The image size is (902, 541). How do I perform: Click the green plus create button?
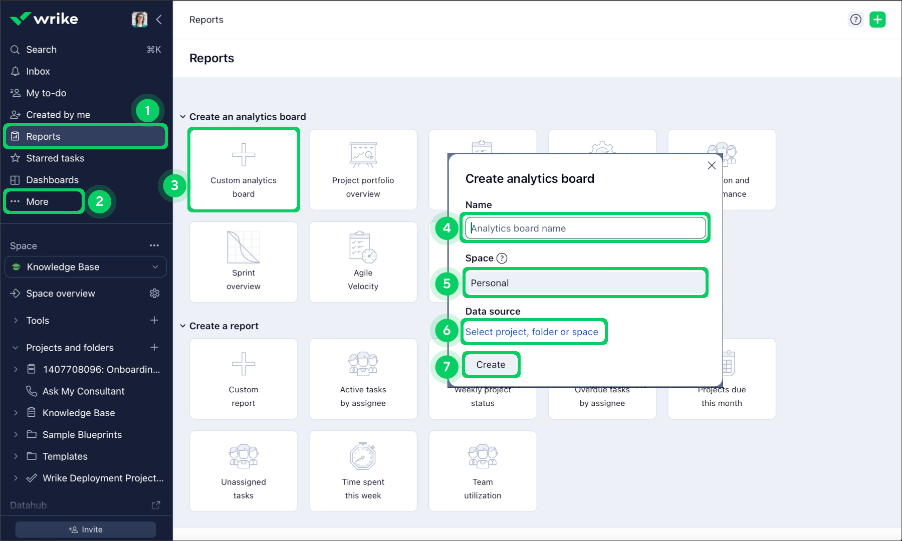click(x=877, y=20)
